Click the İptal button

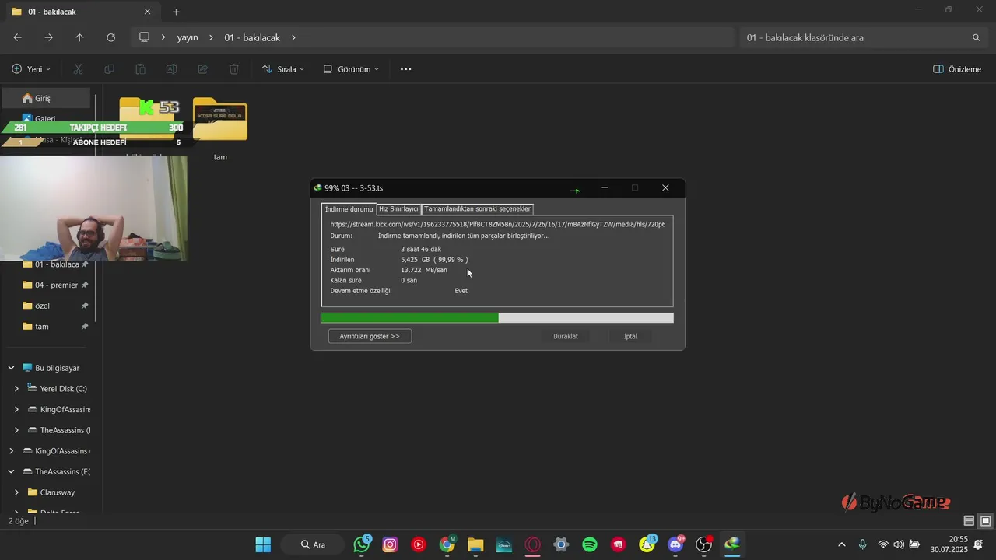630,336
